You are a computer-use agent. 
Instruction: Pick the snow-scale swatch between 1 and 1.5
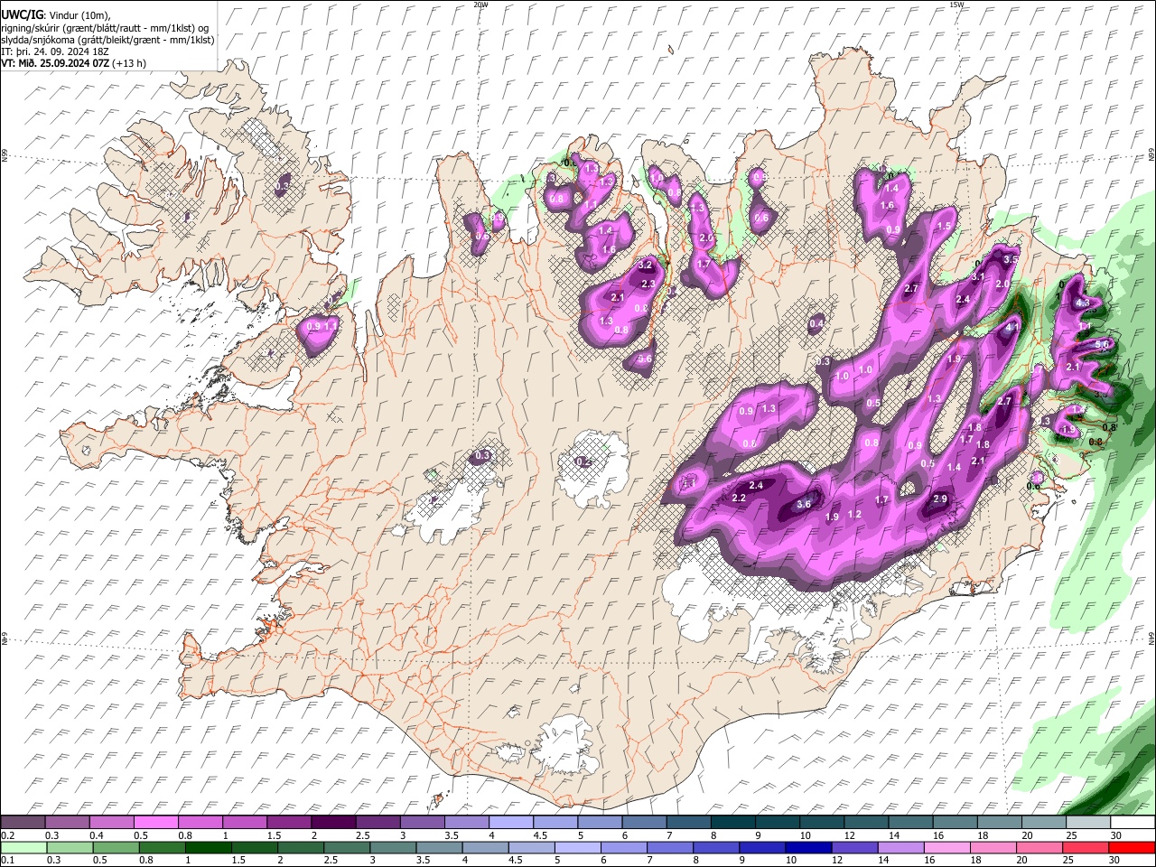pyautogui.click(x=244, y=823)
